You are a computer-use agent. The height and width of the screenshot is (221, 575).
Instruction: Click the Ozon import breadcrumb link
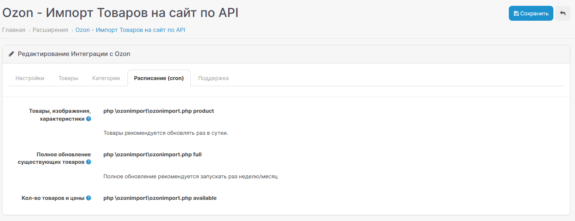[130, 30]
